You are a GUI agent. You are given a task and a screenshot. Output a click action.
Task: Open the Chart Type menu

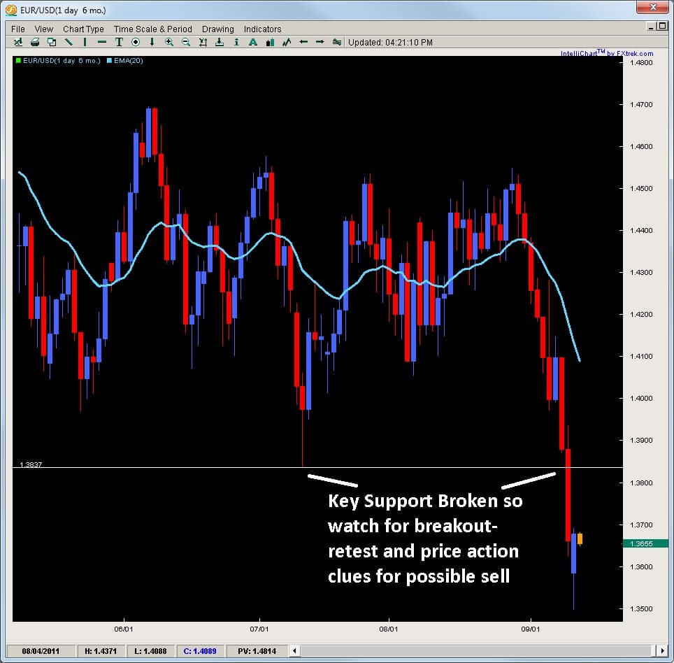83,29
